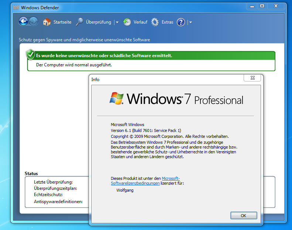Minimize the Windows Defender window
Viewport: 292px width, 230px height.
(252, 6)
